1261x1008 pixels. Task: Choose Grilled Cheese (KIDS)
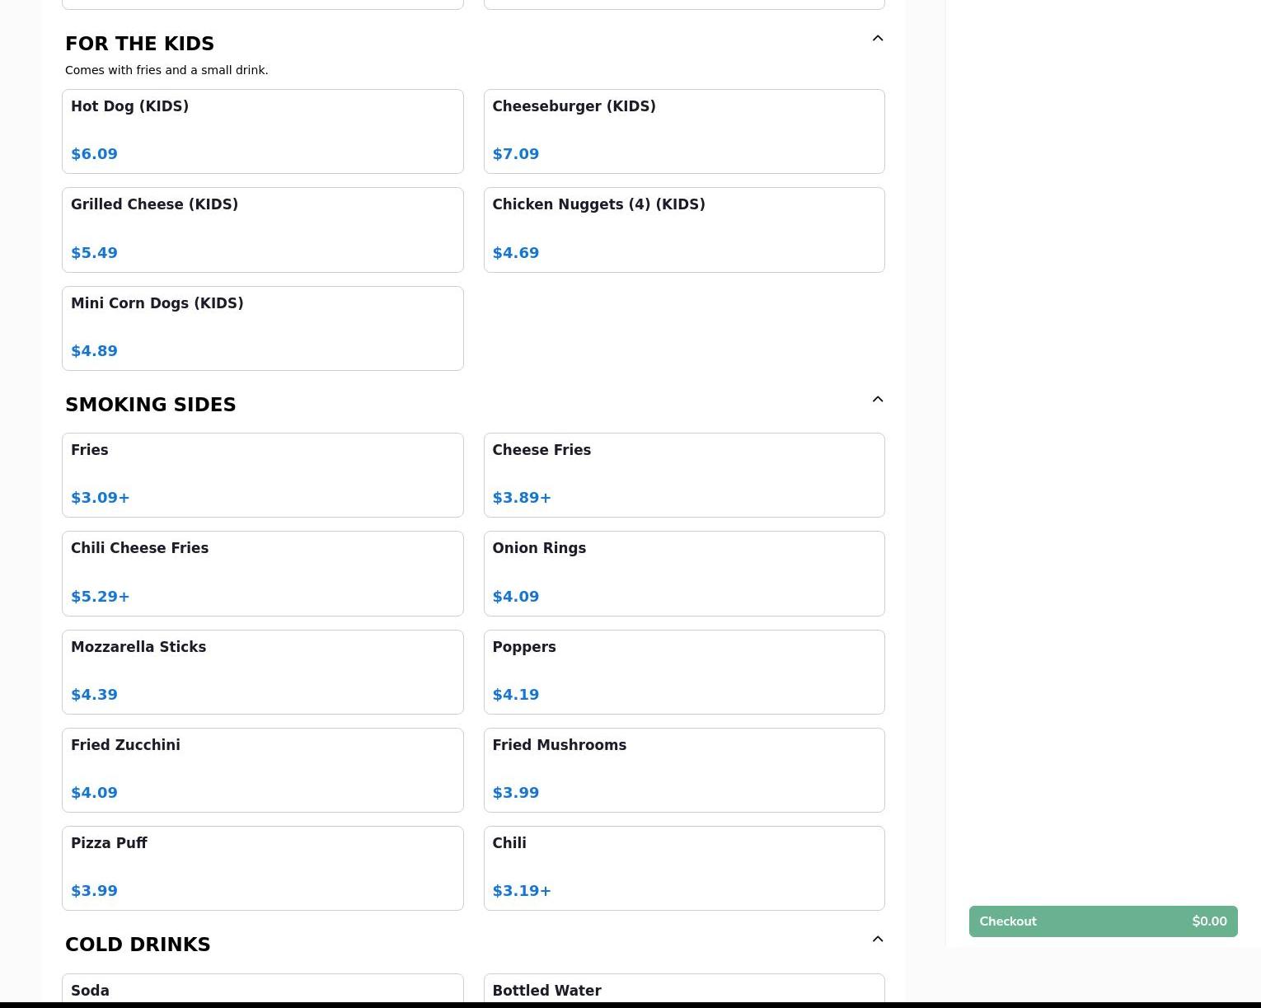[262, 230]
